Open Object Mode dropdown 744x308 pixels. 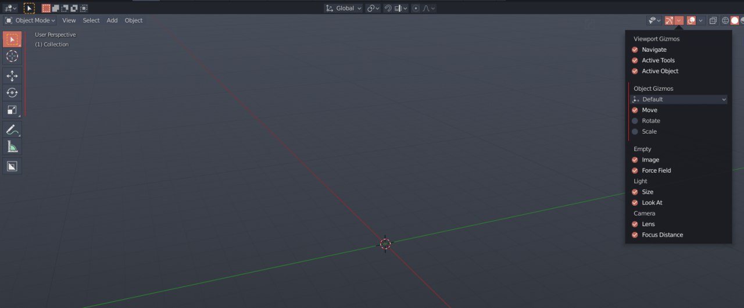(30, 20)
